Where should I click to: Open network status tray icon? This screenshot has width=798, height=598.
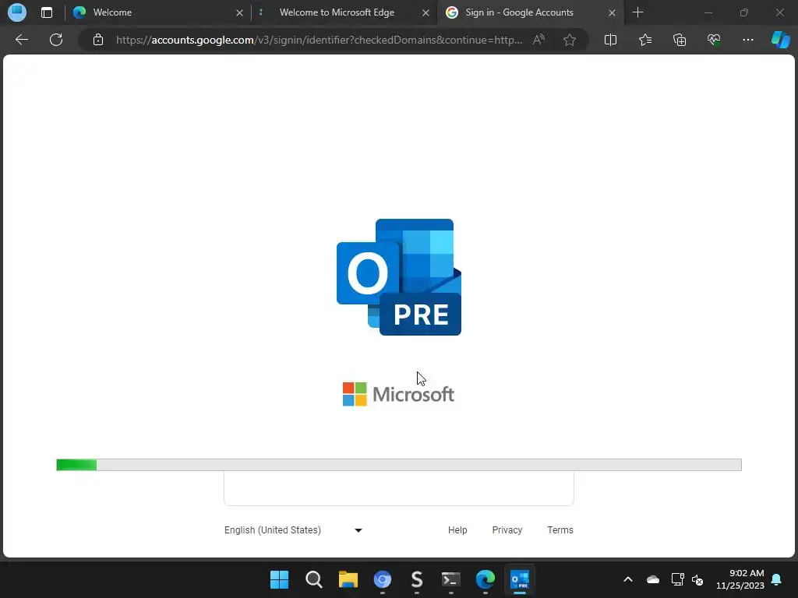coord(677,579)
